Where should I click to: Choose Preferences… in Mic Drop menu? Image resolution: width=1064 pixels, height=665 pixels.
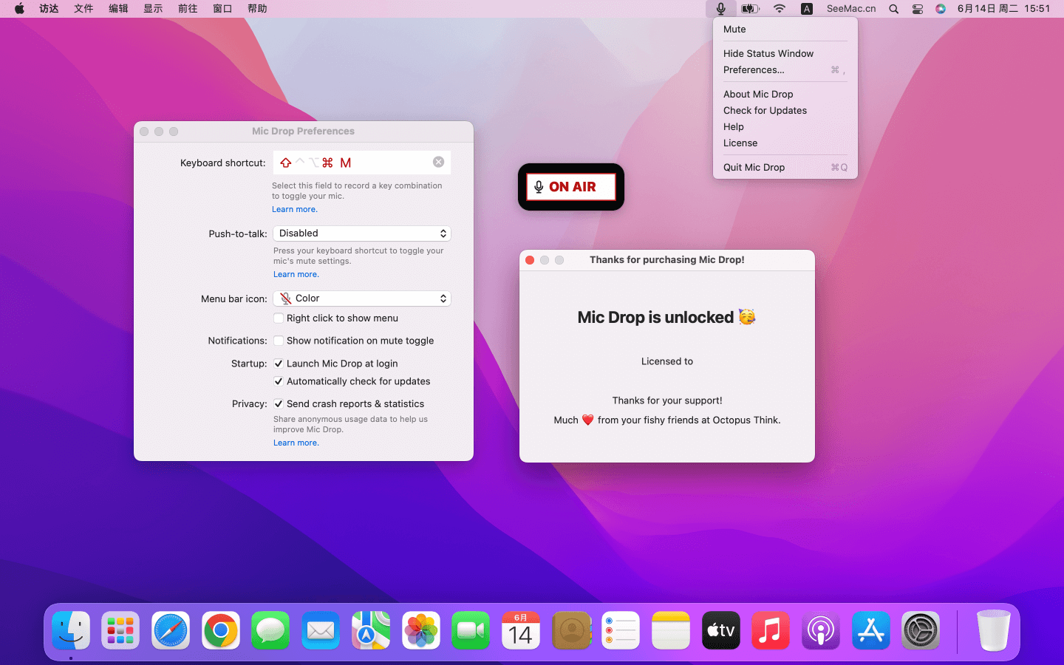[785, 70]
